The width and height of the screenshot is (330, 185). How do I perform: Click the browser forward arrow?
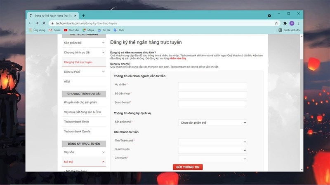37,23
